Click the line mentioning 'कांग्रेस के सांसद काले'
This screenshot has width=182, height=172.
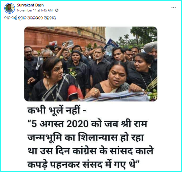[91, 151]
